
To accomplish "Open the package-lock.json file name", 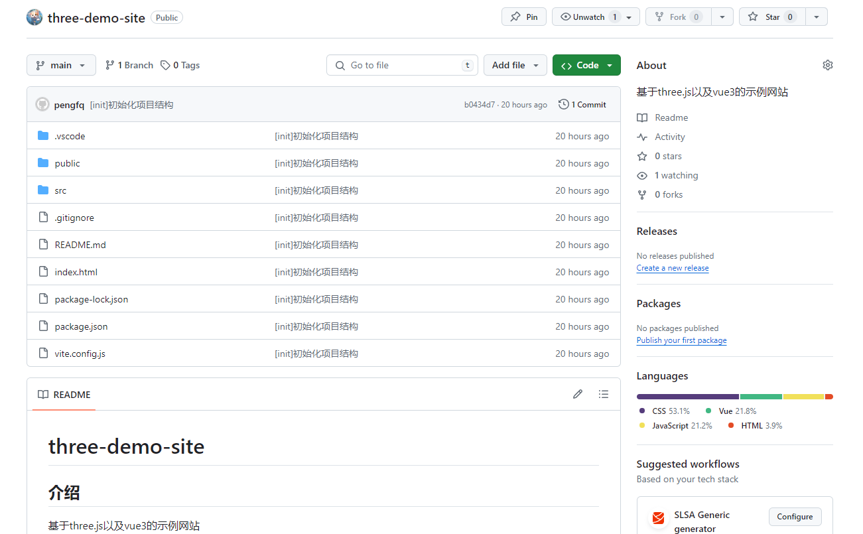I will tap(92, 299).
